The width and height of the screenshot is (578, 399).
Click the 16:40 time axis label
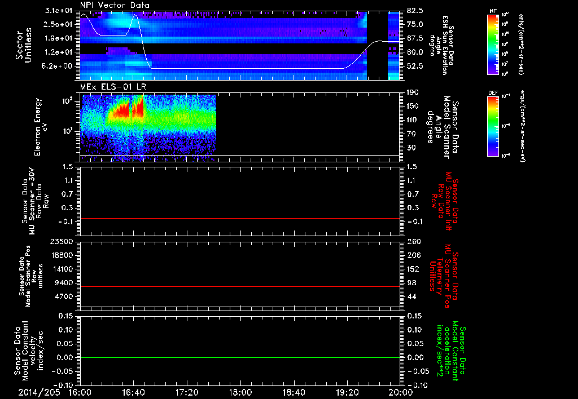(133, 392)
